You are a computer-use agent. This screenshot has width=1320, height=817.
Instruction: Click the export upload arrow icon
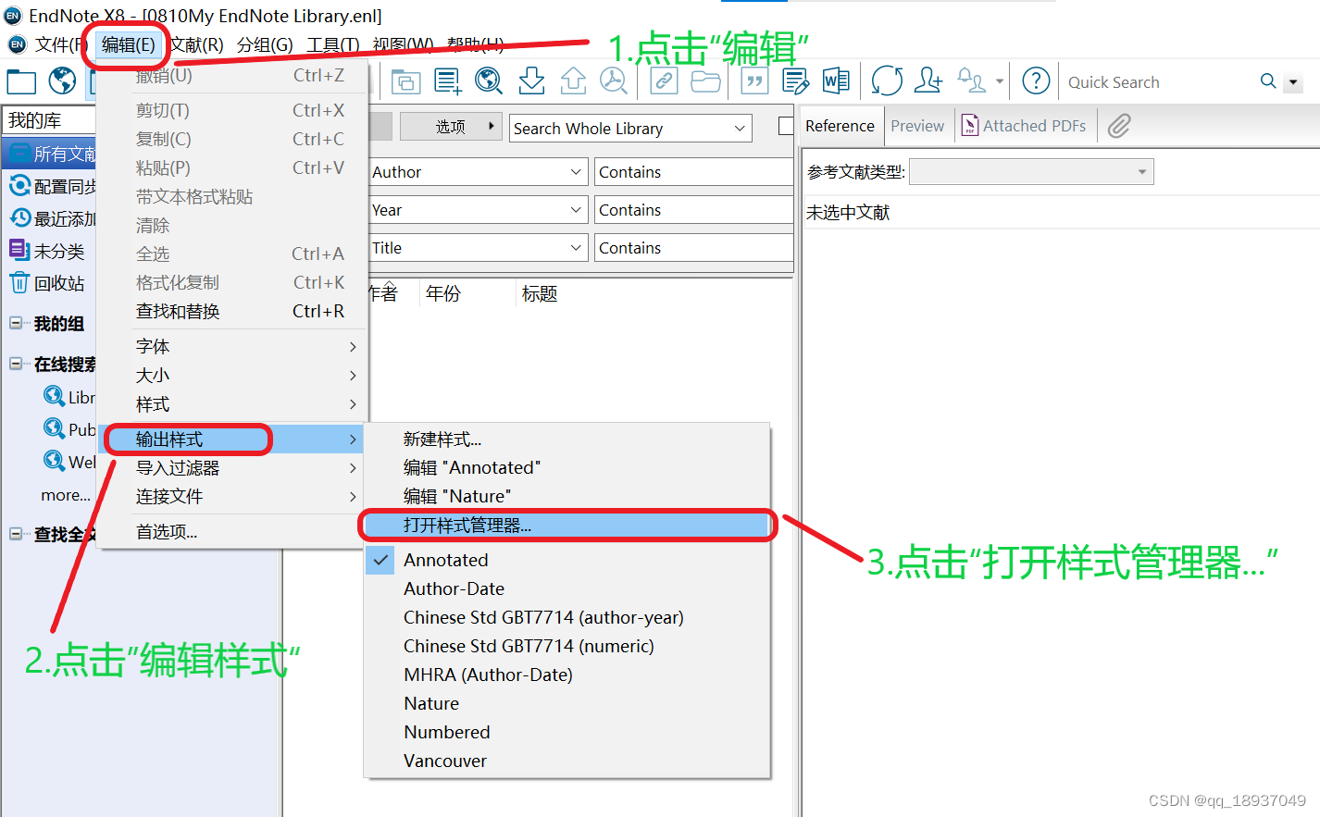[573, 81]
